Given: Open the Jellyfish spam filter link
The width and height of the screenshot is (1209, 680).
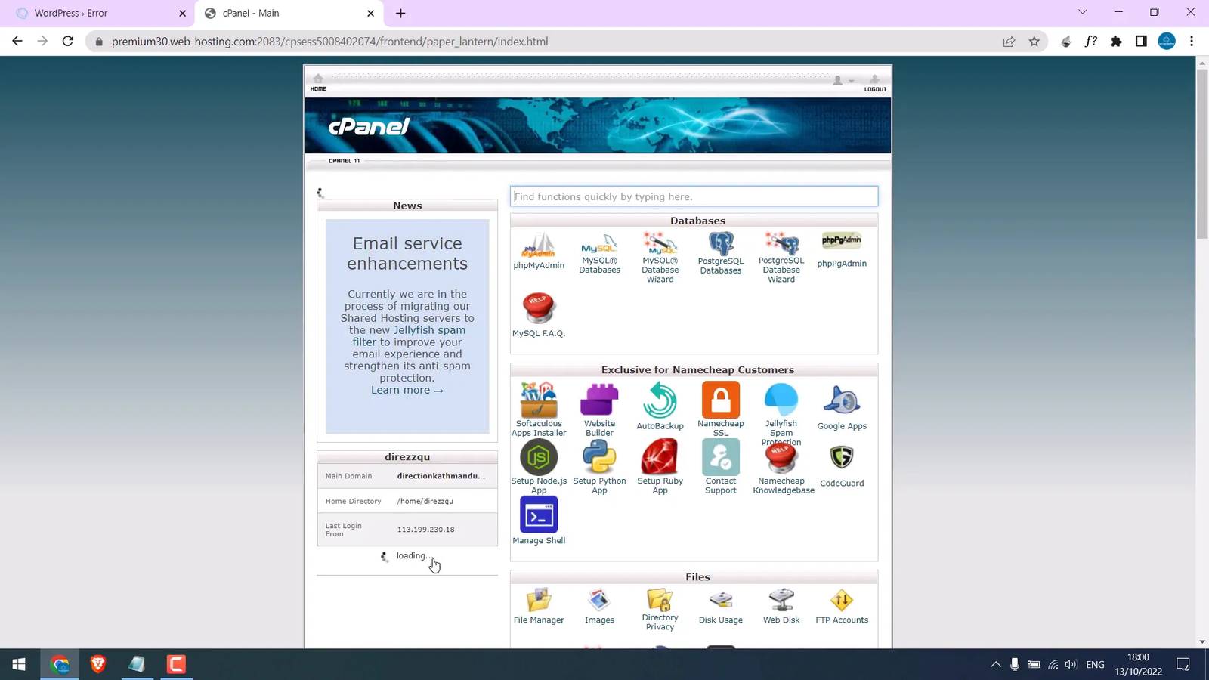Looking at the screenshot, I should (409, 336).
